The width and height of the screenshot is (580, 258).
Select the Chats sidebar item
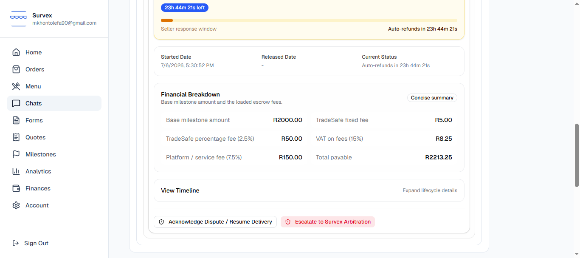[x=54, y=103]
